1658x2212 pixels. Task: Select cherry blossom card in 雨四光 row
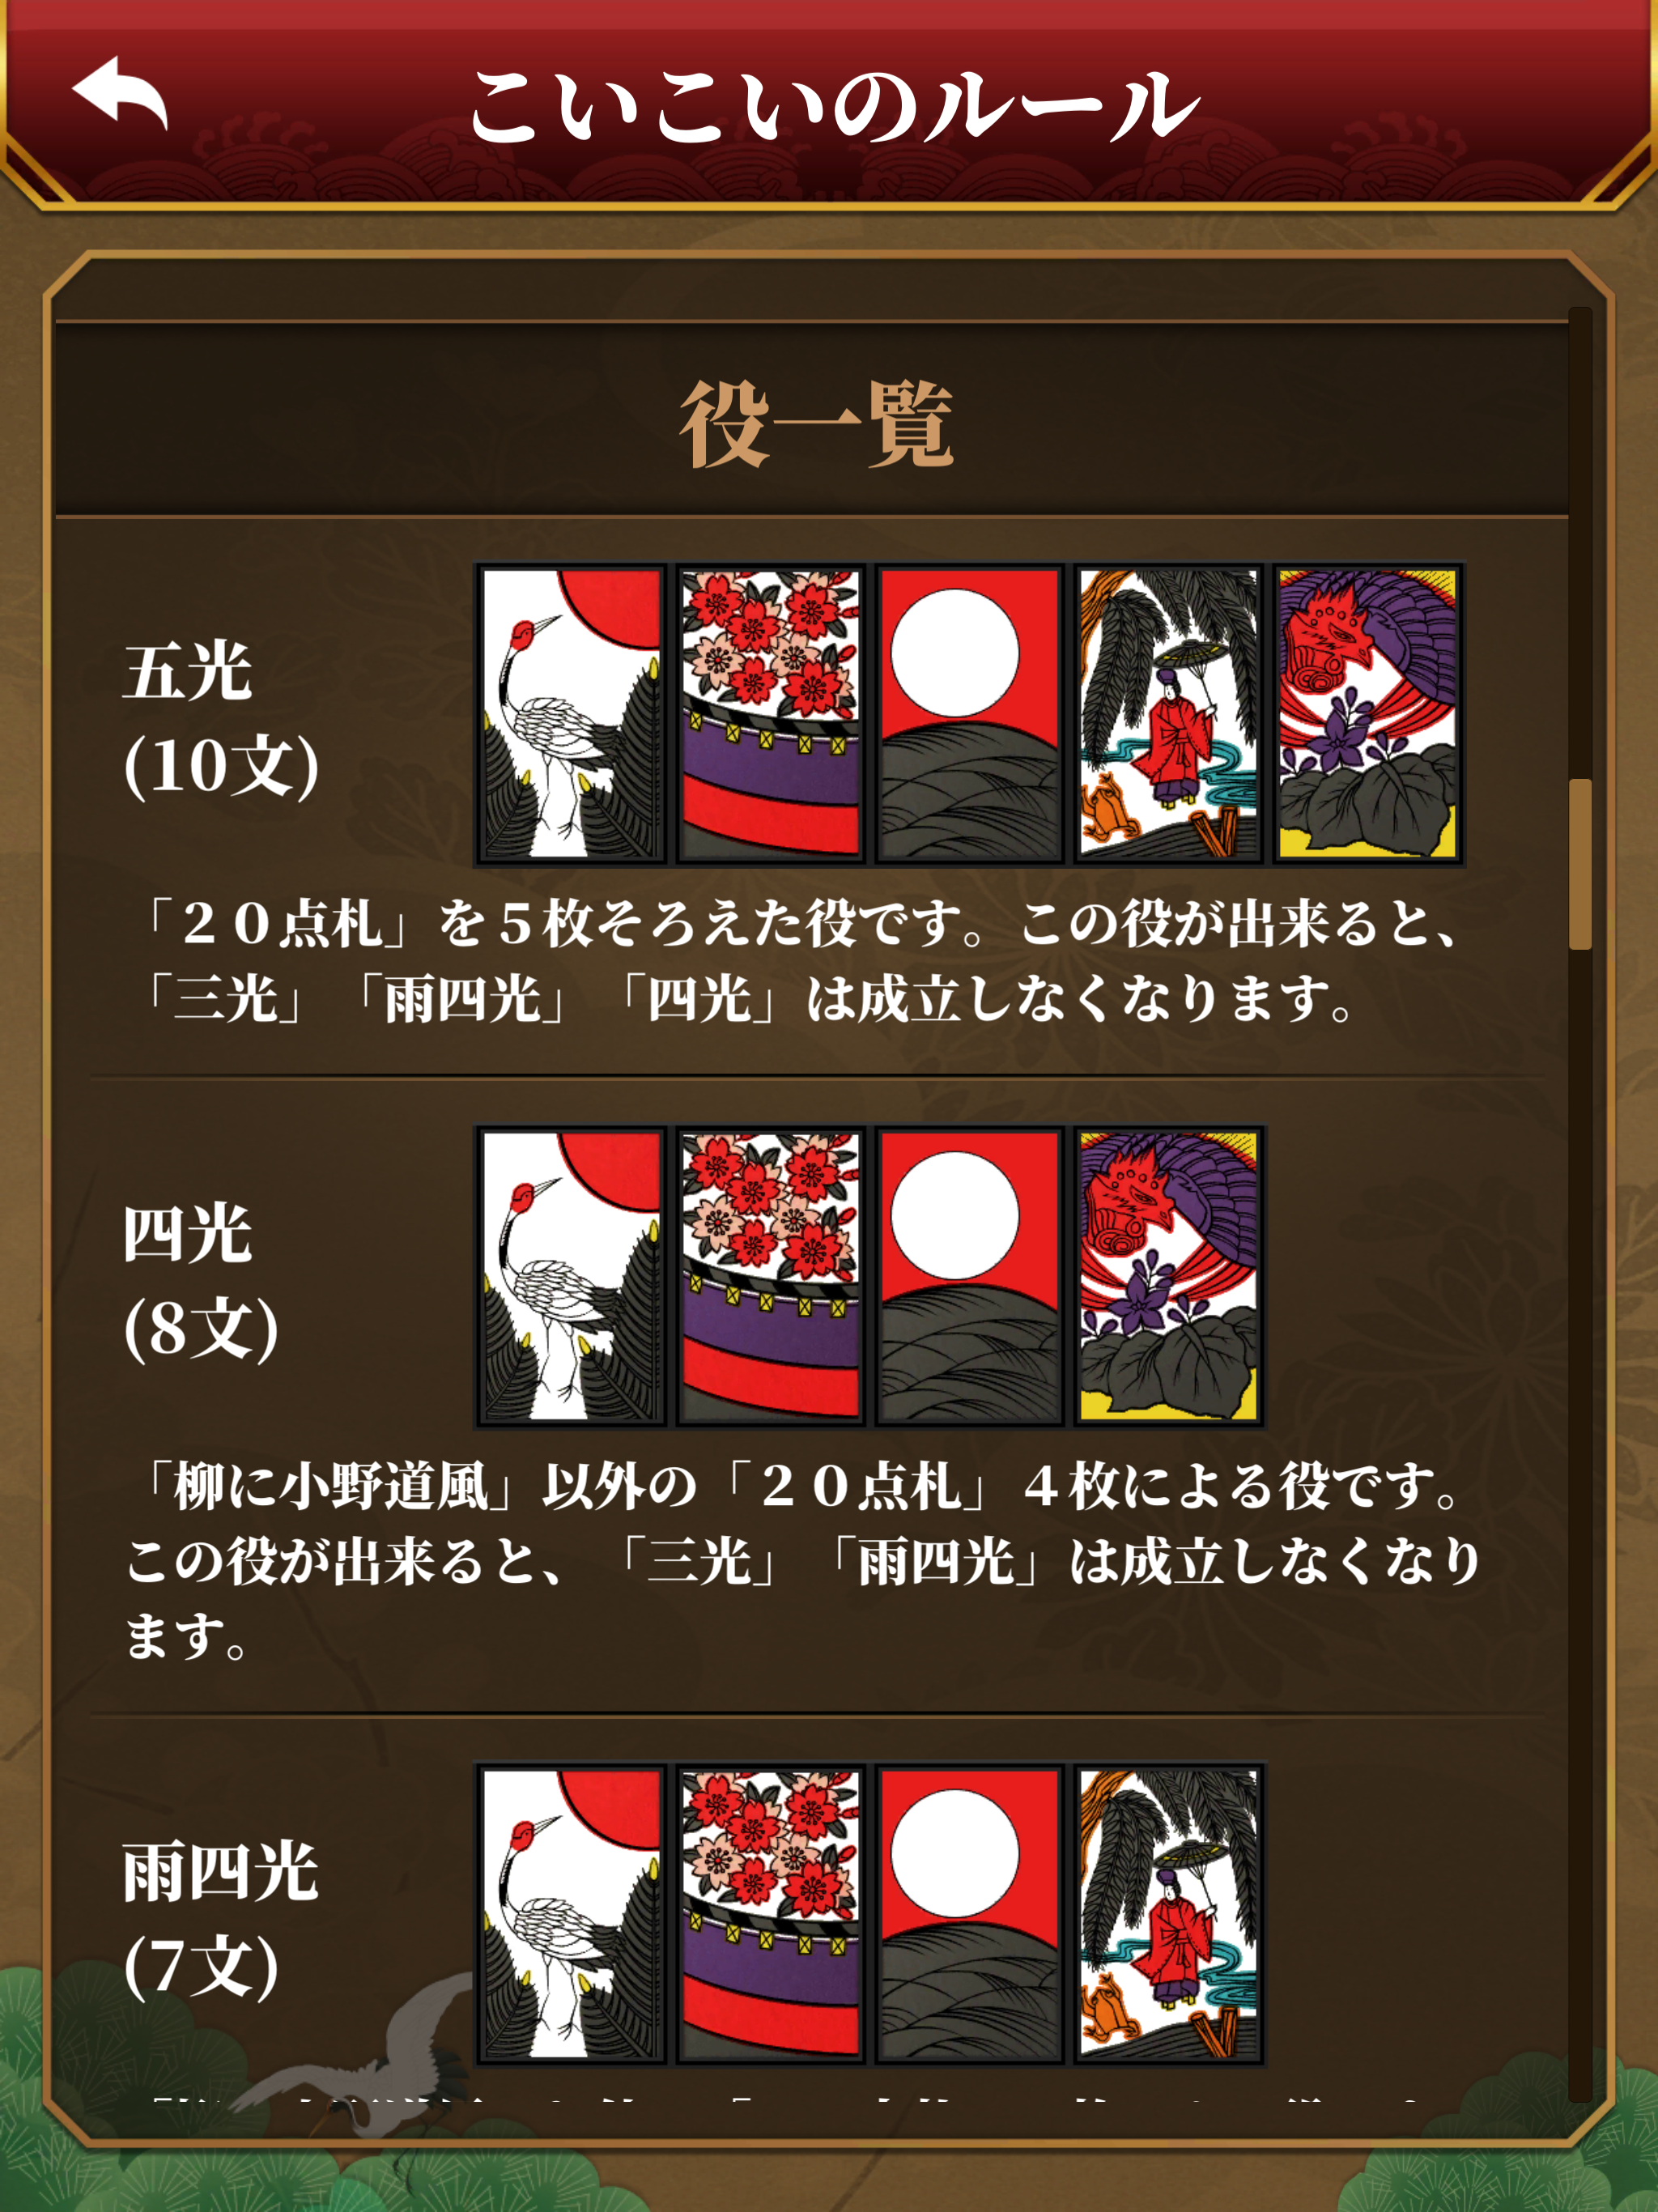pyautogui.click(x=770, y=1914)
